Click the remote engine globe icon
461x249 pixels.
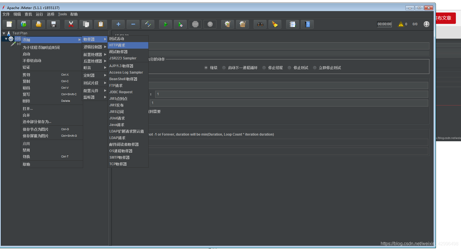point(427,24)
